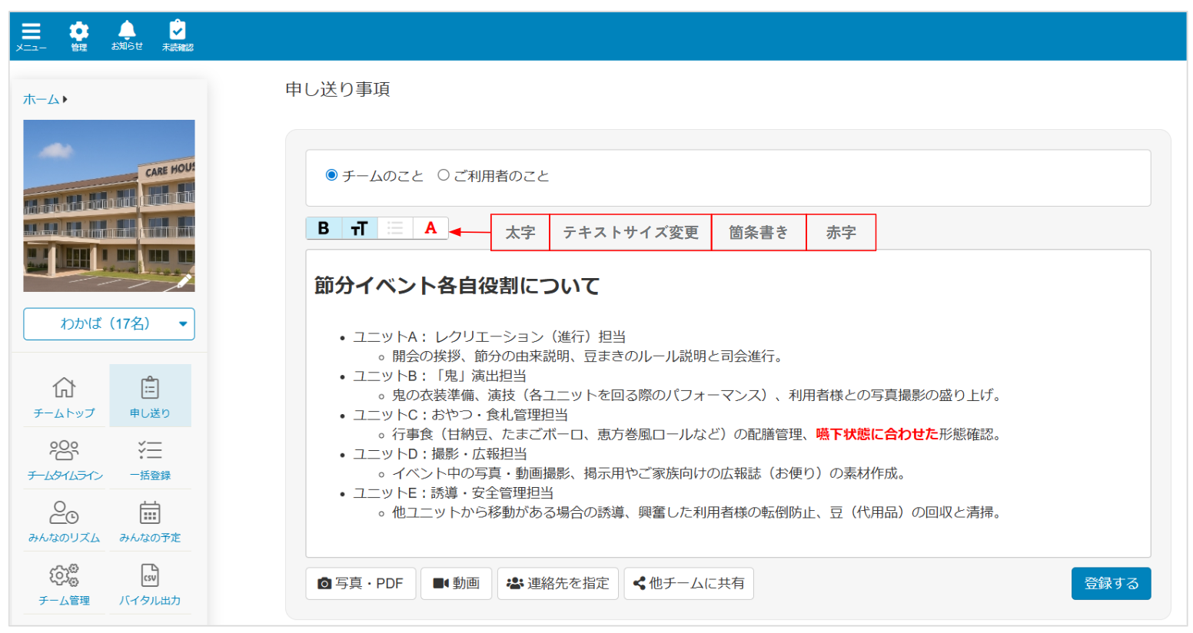Open the 未読確認 clipboard icon
Screen dimensions: 1193x633
click(x=178, y=36)
